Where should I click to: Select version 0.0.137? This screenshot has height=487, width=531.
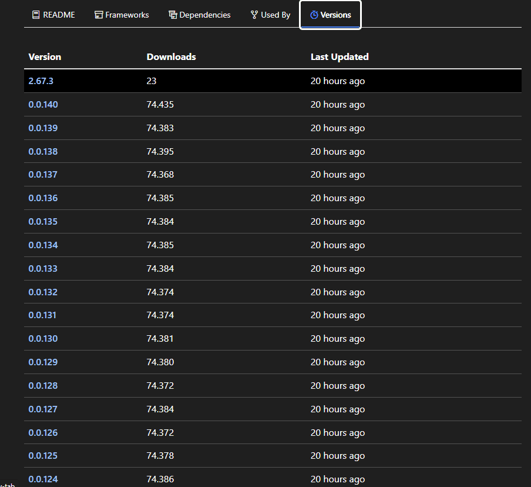pyautogui.click(x=43, y=174)
